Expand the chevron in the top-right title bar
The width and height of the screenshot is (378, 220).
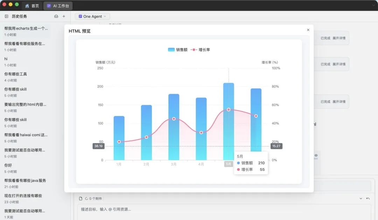coord(374,5)
